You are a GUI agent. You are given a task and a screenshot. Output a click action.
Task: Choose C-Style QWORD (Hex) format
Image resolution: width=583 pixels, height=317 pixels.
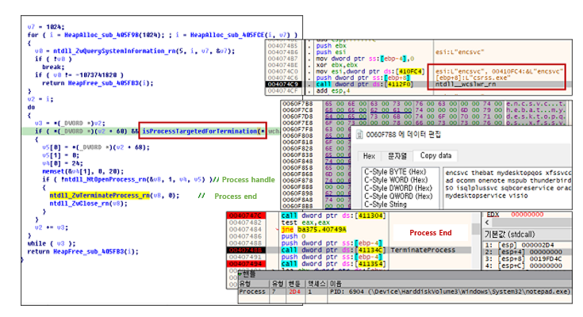(398, 197)
